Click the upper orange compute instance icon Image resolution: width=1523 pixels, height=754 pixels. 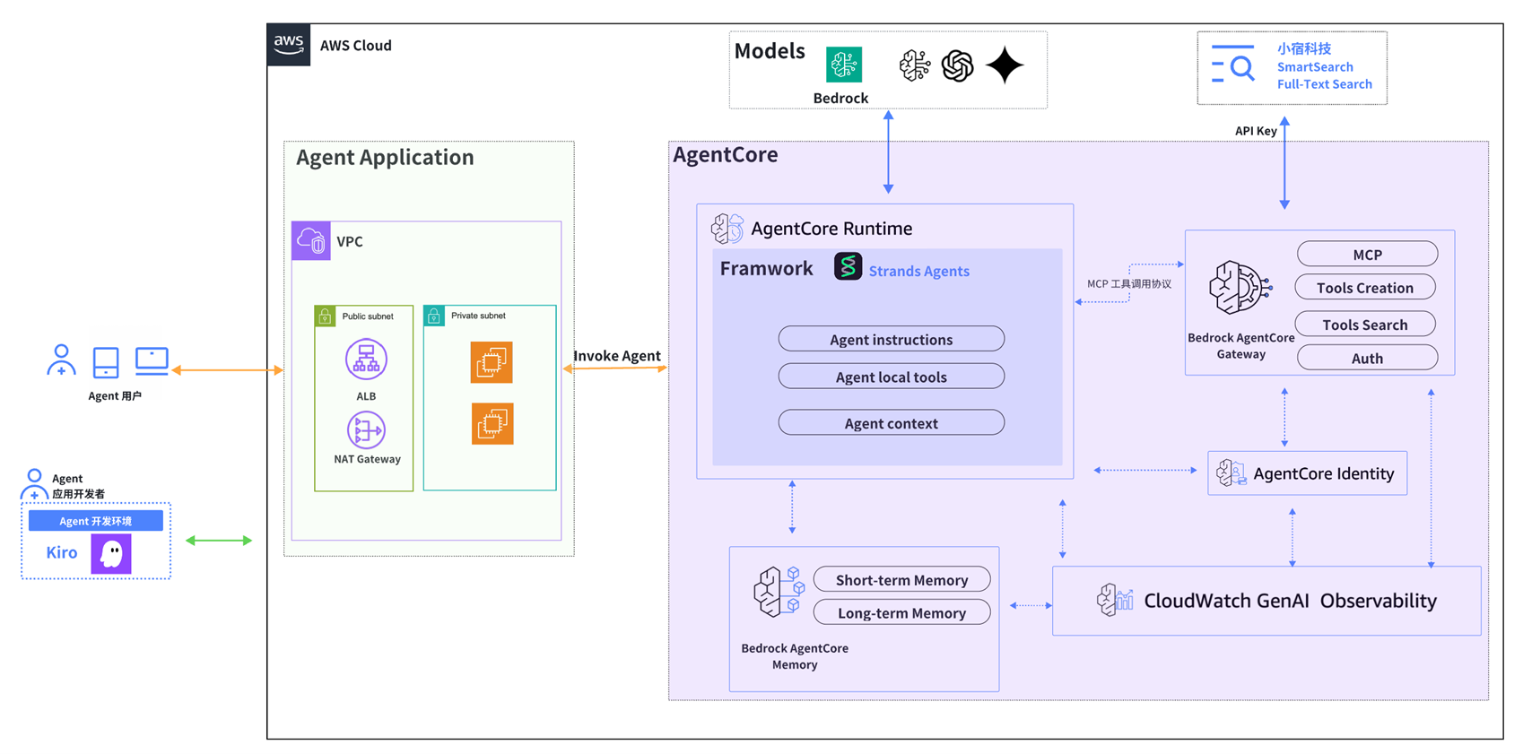(492, 362)
